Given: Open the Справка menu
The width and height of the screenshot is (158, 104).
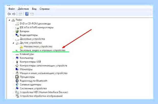Looking at the screenshot, I should [44, 9].
